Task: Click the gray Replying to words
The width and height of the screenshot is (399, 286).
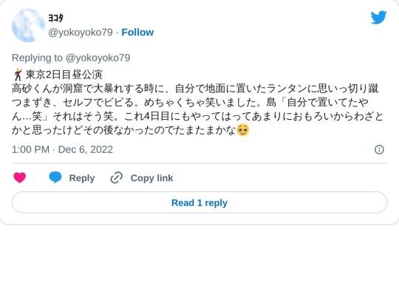Action: [x=37, y=58]
